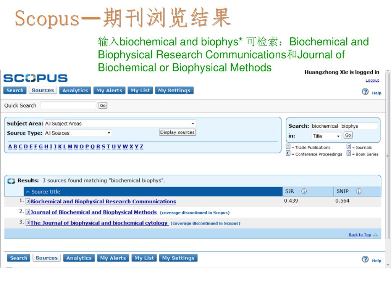This screenshot has height=293, width=391.
Task: Click the SNIP info icon
Action: click(359, 192)
